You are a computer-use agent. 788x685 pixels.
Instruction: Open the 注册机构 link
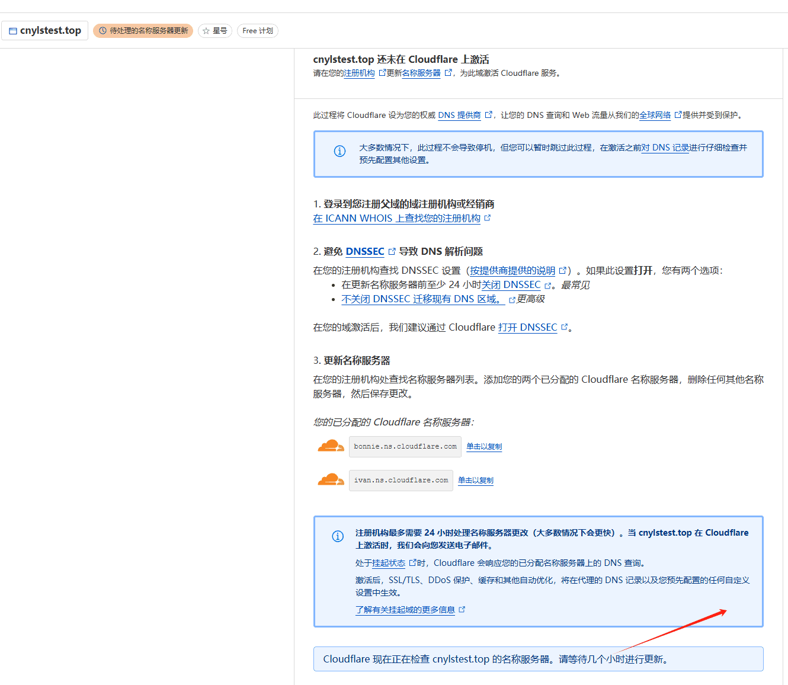(x=359, y=73)
